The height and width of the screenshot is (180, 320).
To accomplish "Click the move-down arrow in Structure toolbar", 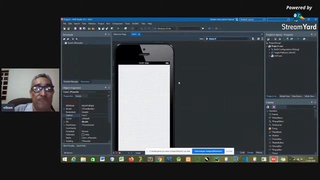I will pyautogui.click(x=76, y=39).
